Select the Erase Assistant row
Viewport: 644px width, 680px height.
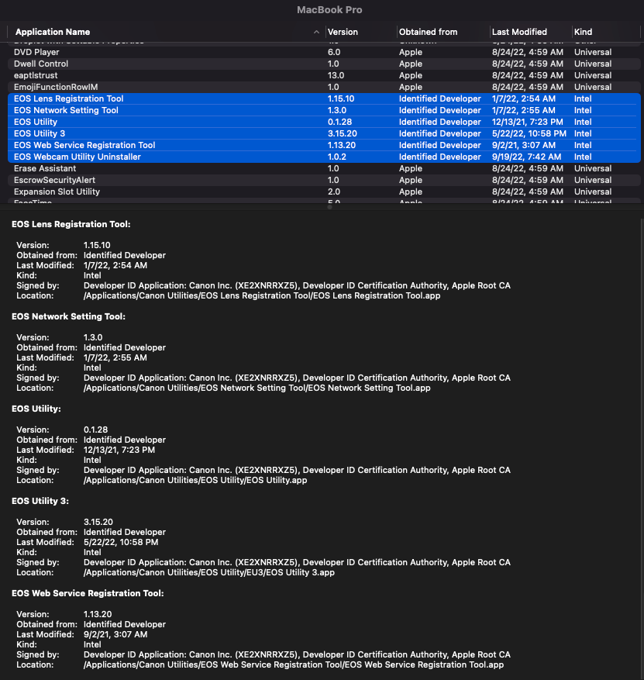(45, 168)
